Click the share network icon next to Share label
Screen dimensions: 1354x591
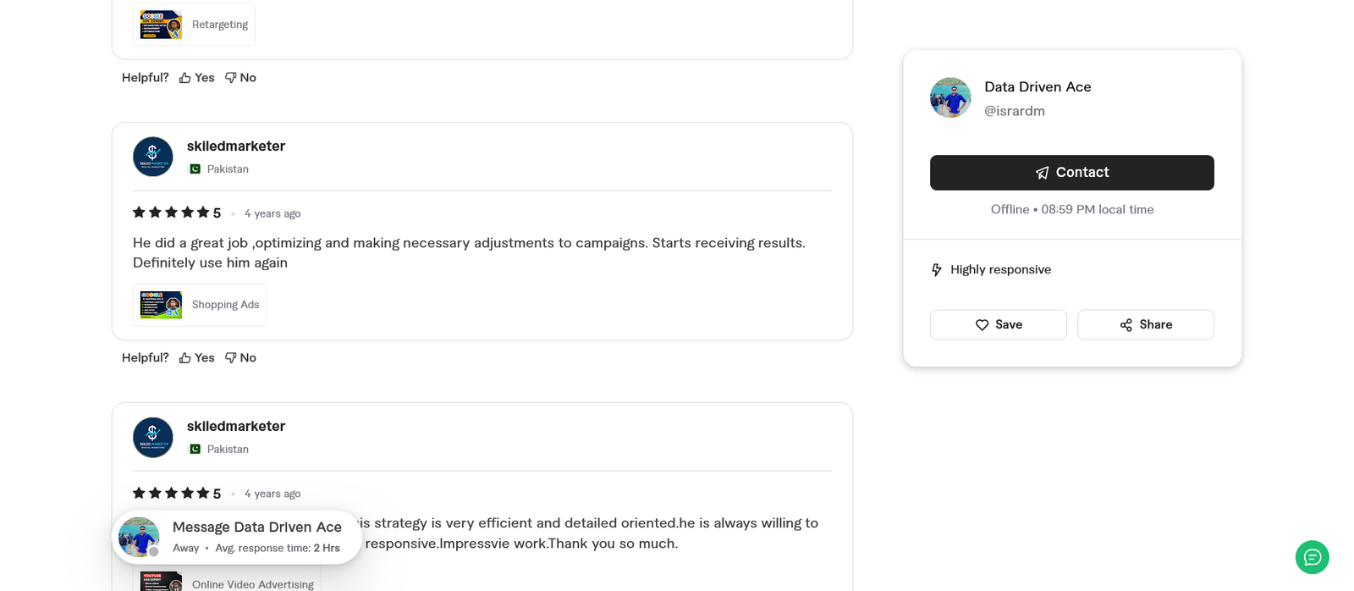(1125, 324)
